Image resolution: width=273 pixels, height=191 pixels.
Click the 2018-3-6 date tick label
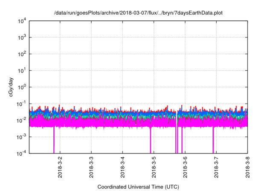coord(185,167)
